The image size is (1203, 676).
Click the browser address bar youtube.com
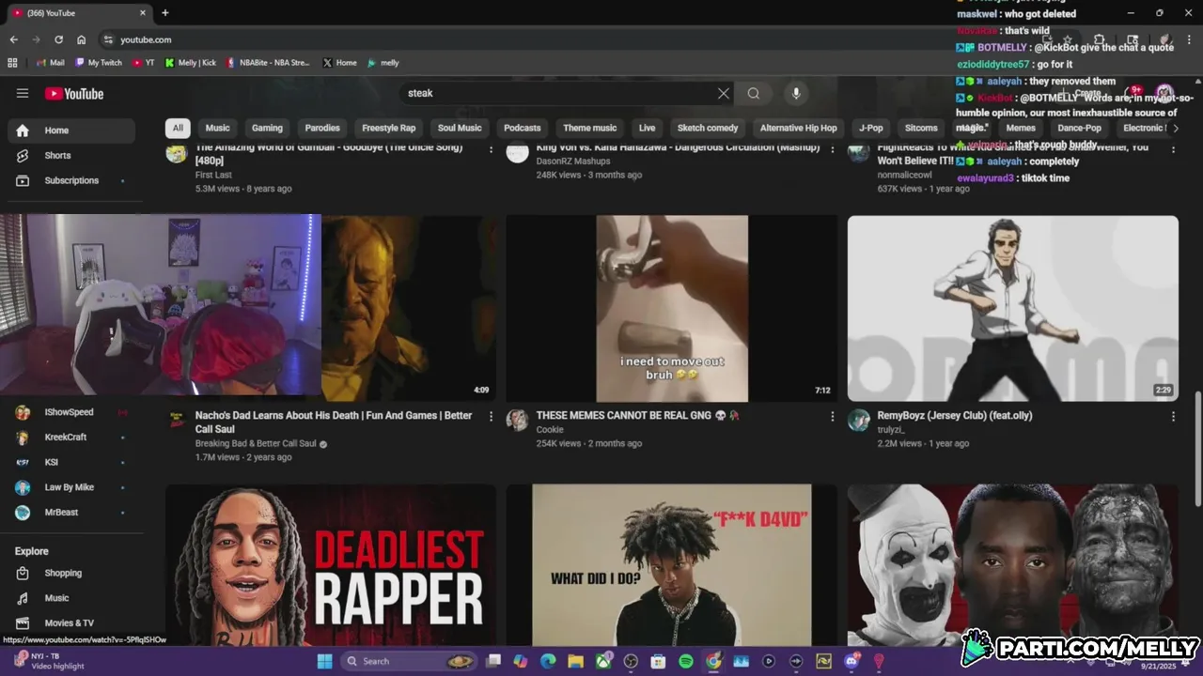pos(146,39)
